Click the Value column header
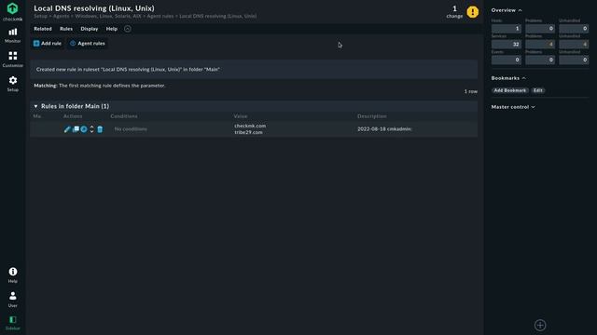Viewport: 597px width, 335px height. [x=241, y=116]
